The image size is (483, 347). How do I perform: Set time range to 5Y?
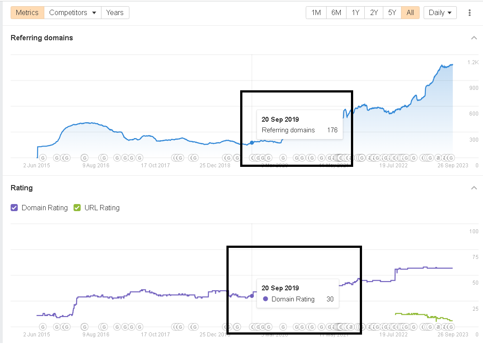392,12
